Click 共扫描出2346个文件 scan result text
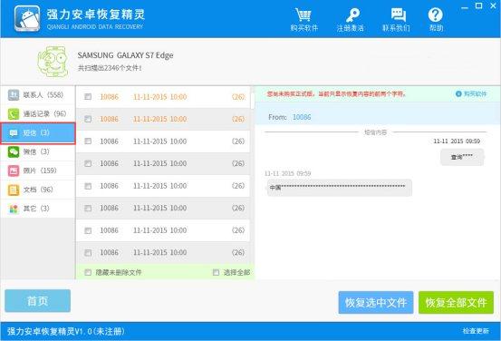Image resolution: width=501 pixels, height=341 pixels. (x=110, y=68)
